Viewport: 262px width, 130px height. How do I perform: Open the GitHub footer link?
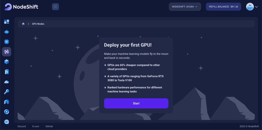point(49,126)
